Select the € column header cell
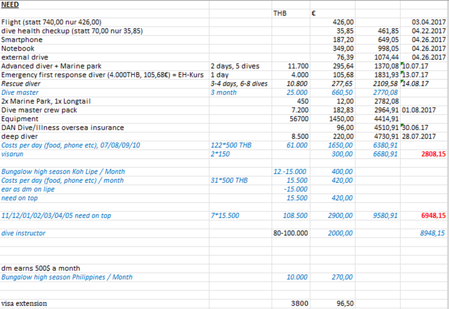The height and width of the screenshot is (309, 449). [314, 14]
